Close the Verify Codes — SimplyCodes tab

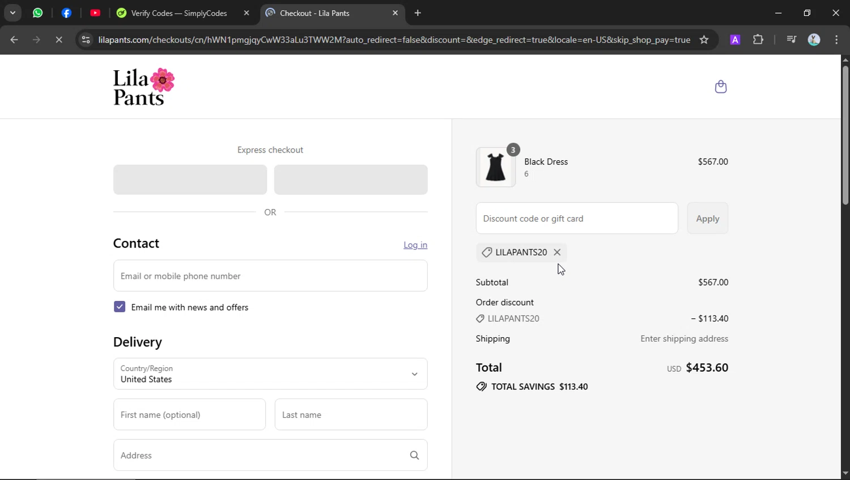click(x=246, y=13)
